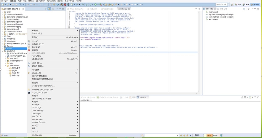The image size is (262, 138).
Task: Click index.jsp file in WebContent folder
Action: click(x=16, y=75)
